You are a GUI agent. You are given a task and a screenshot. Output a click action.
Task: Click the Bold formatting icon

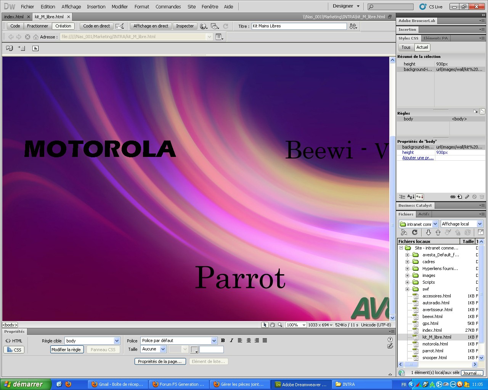pos(223,340)
